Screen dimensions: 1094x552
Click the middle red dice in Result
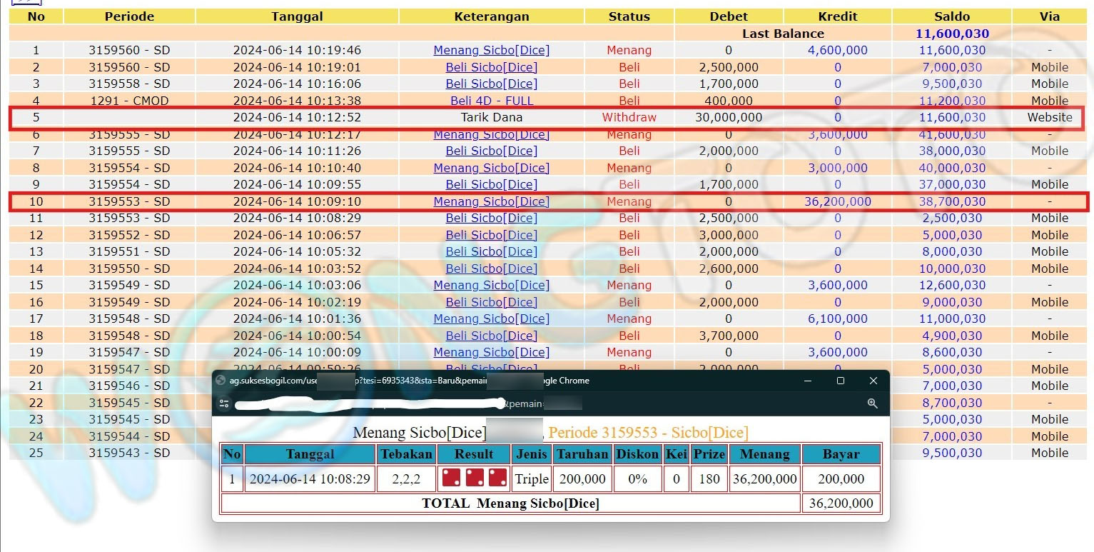(x=475, y=478)
